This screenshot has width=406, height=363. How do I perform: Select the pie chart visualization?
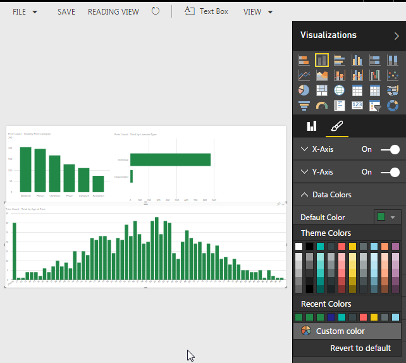coord(304,90)
